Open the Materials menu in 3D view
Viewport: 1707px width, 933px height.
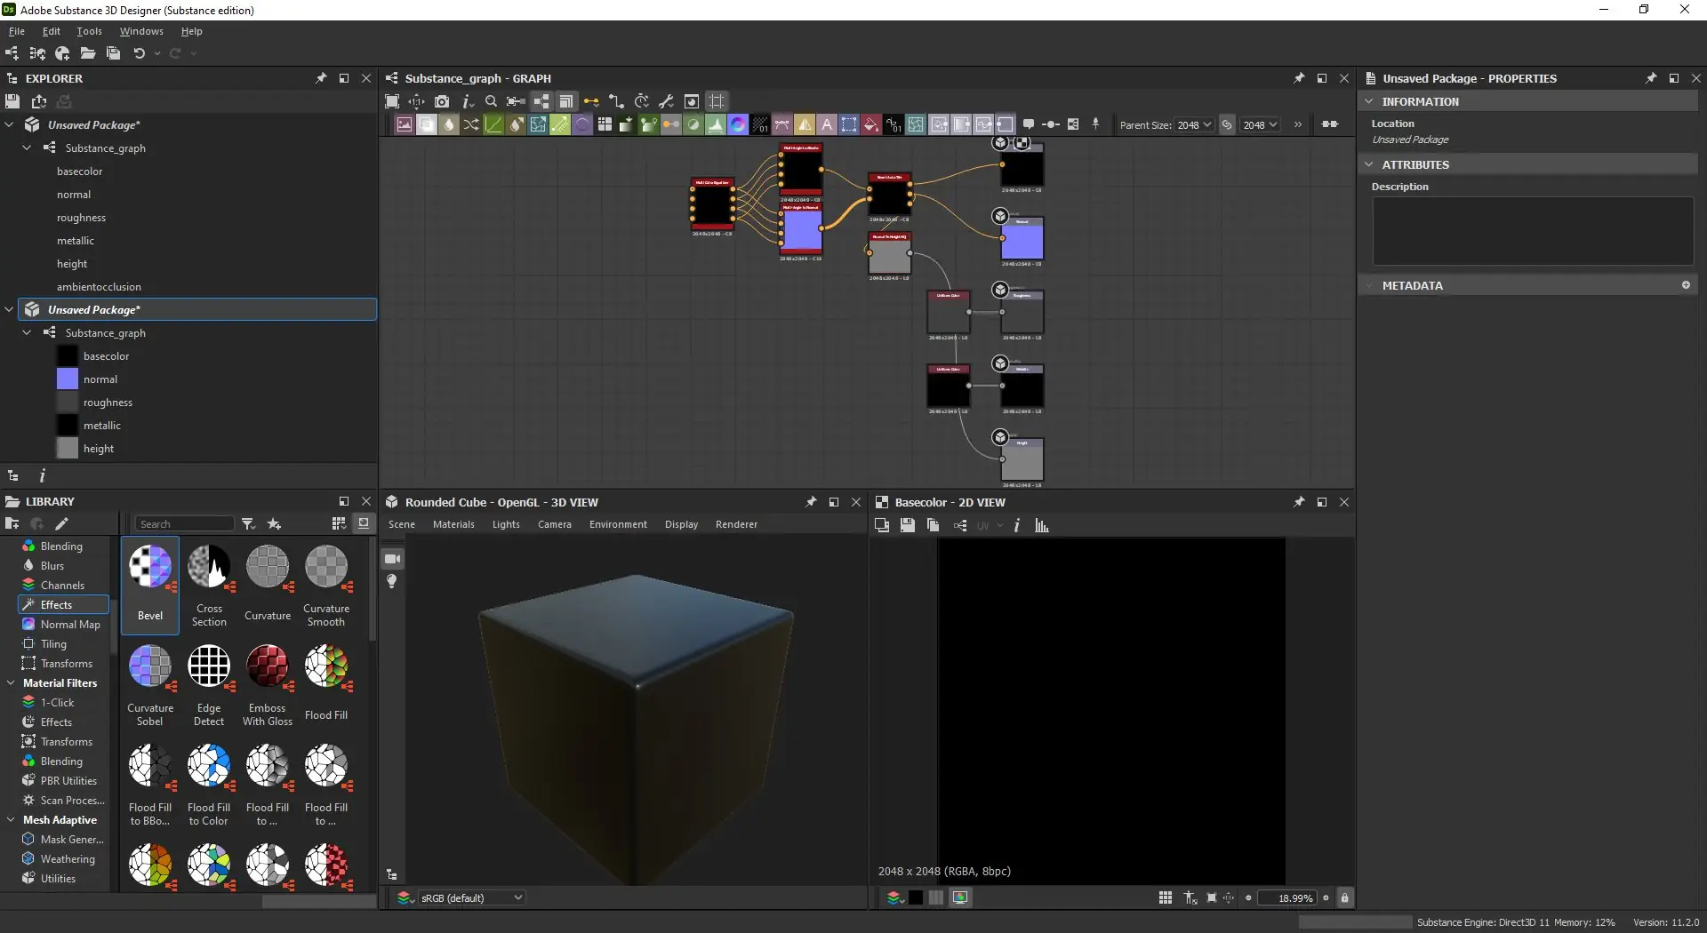tap(453, 524)
